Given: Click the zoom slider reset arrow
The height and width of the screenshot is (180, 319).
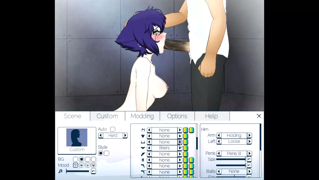Looking at the screenshot, I should click(93, 171).
